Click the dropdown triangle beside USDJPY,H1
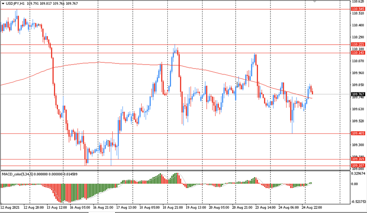Screen dimensions: 367x213 click(3, 4)
